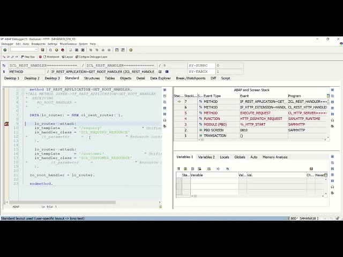The height and width of the screenshot is (257, 343).
Task: Click the Configure Debugger Layer button
Action: tap(92, 57)
